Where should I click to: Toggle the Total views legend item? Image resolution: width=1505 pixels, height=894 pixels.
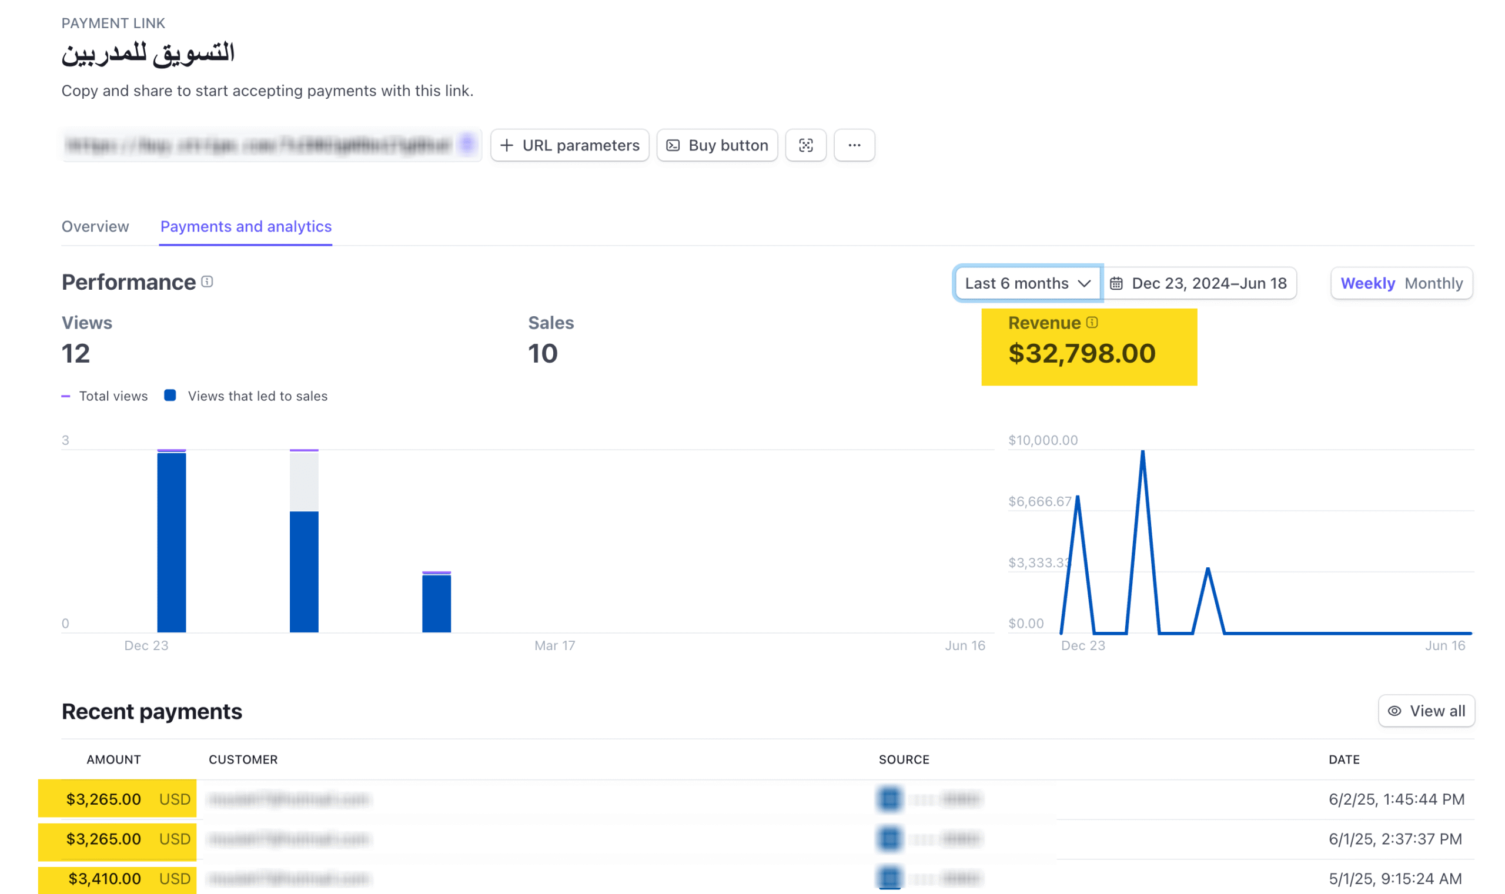pyautogui.click(x=105, y=396)
